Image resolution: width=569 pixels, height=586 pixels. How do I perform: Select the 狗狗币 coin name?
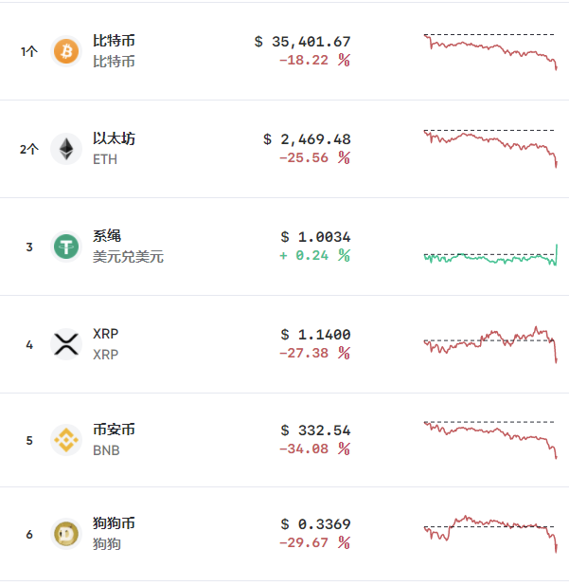click(114, 523)
